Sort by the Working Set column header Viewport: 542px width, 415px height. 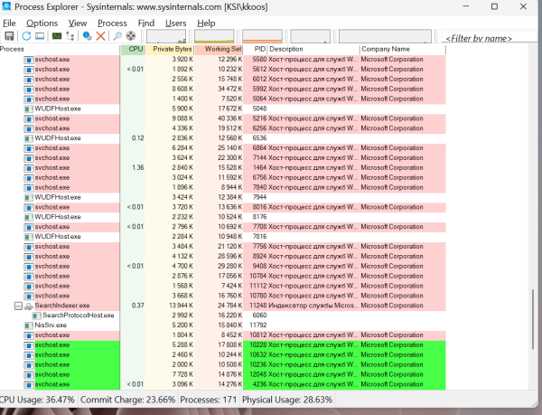coord(219,49)
